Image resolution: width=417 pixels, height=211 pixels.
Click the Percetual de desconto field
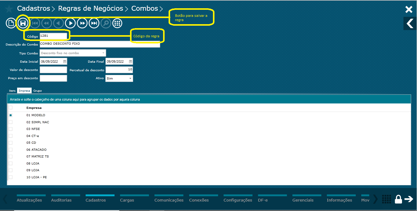pos(119,70)
